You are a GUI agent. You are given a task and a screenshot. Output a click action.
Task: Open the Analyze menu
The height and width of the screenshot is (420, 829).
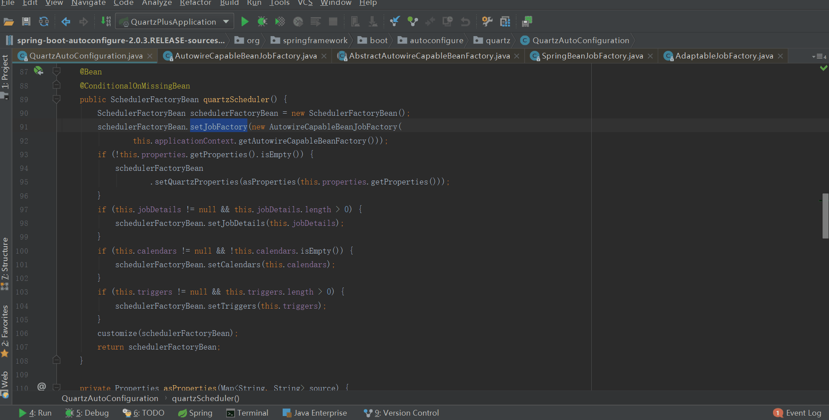pos(157,3)
